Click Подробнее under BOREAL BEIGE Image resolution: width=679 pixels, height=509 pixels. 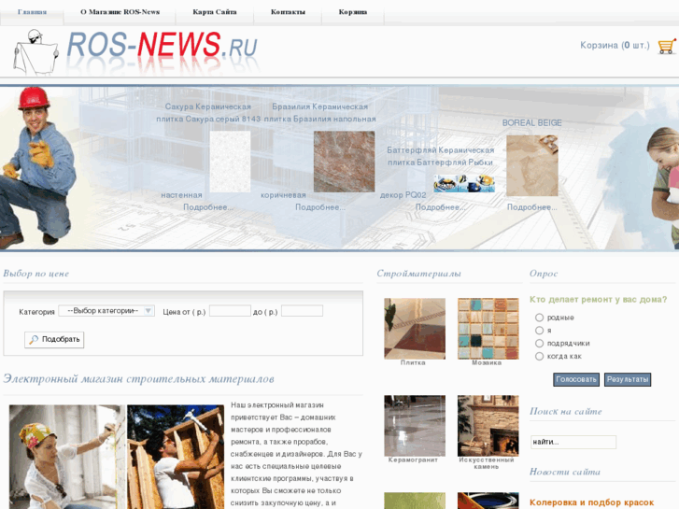click(x=532, y=207)
